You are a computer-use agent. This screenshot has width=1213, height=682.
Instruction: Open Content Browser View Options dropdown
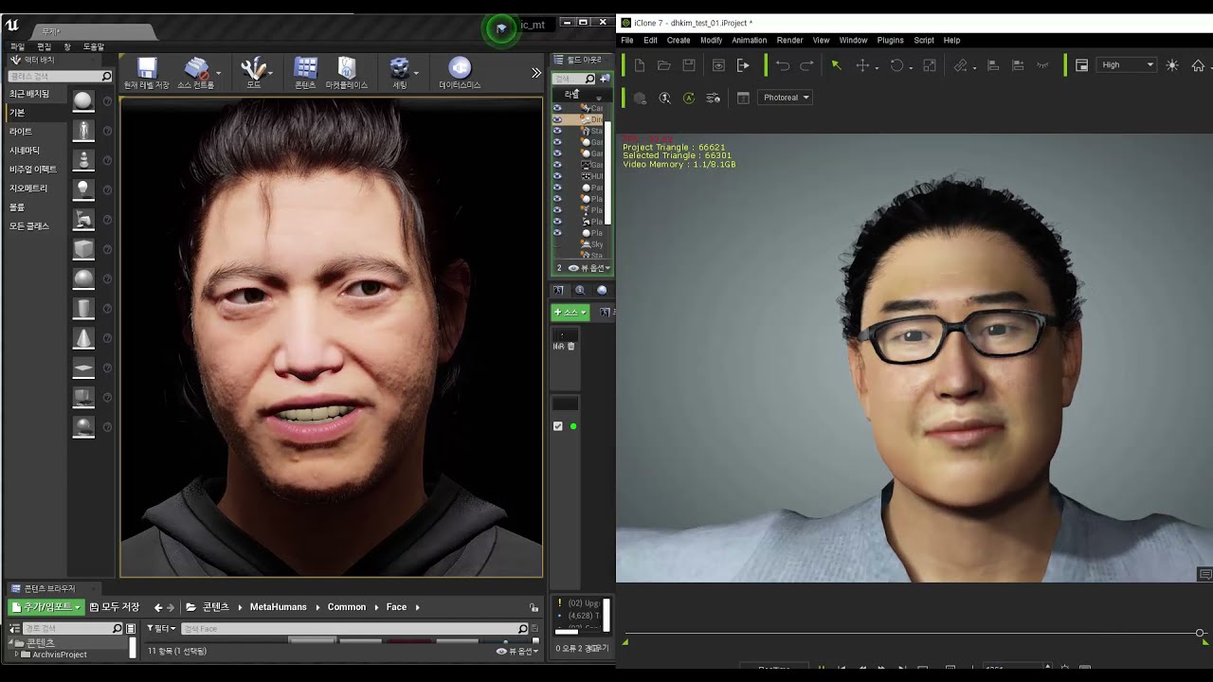coord(517,651)
